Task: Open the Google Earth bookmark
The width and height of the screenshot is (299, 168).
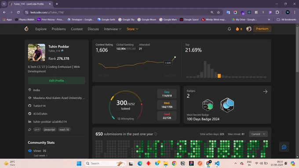Action: pos(106,19)
